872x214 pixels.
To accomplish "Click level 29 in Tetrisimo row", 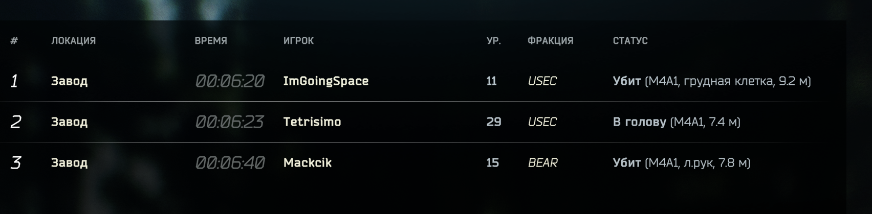I will pyautogui.click(x=493, y=122).
